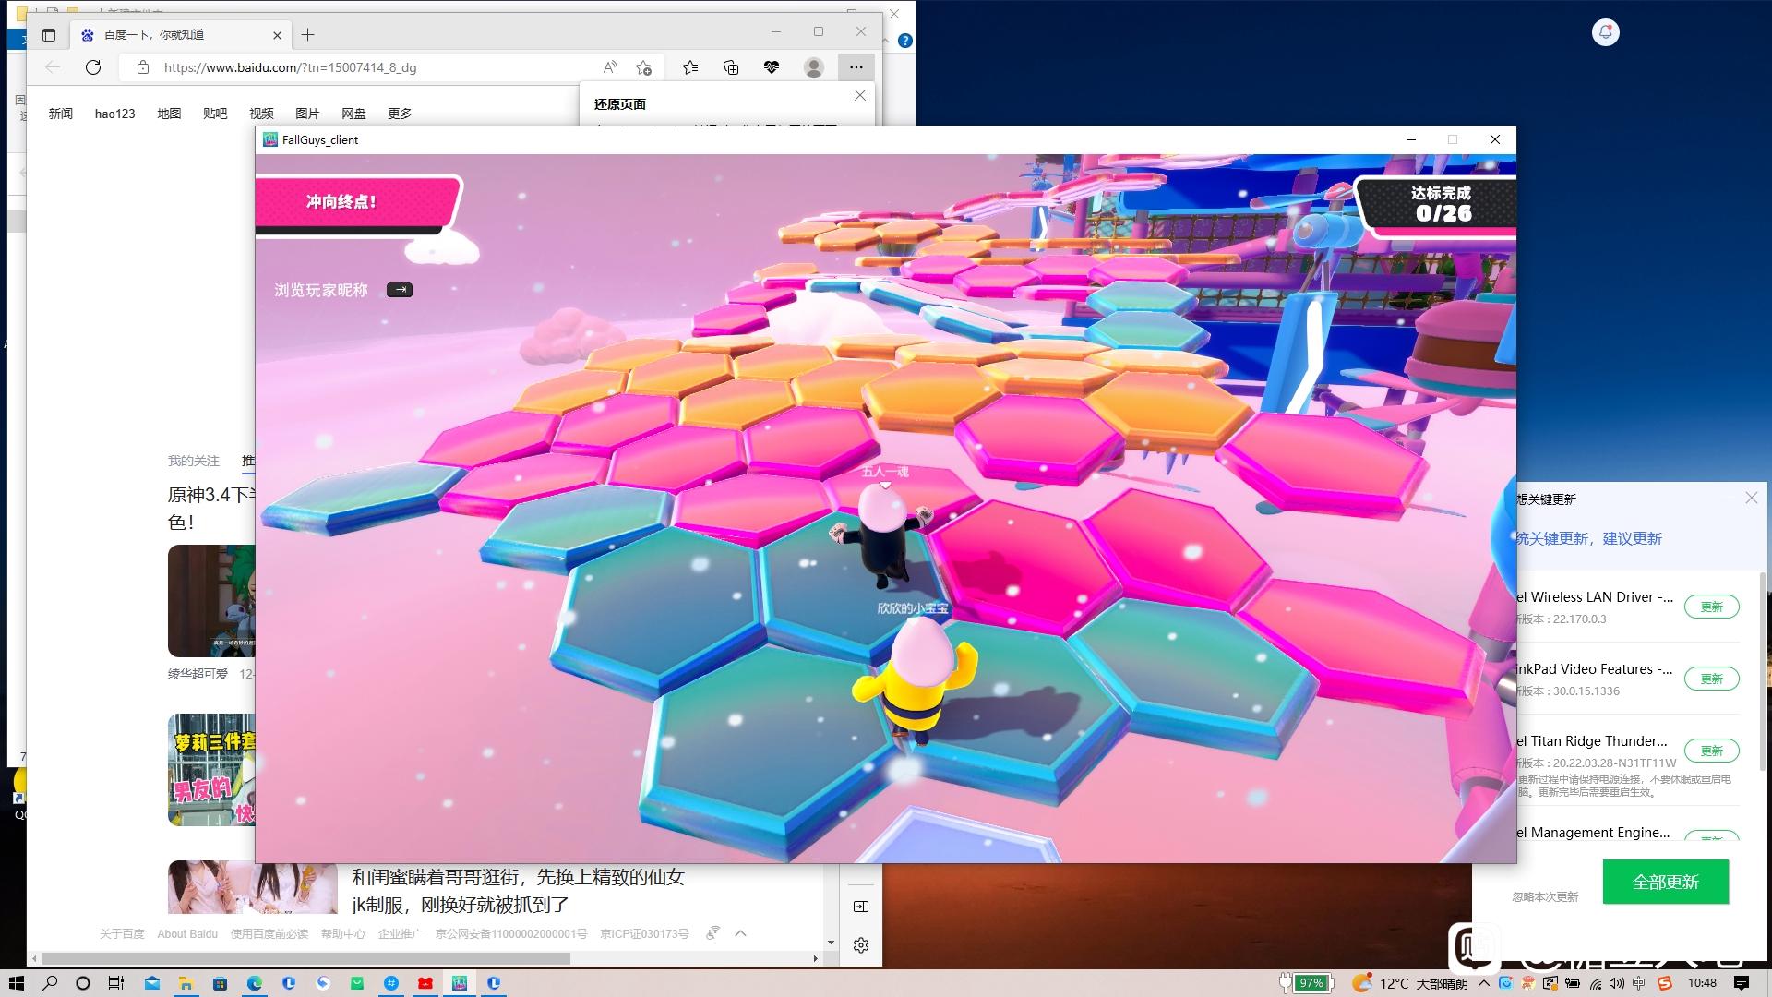The height and width of the screenshot is (997, 1772).
Task: Select player nickname 欣欣的小宝宝
Action: point(913,608)
